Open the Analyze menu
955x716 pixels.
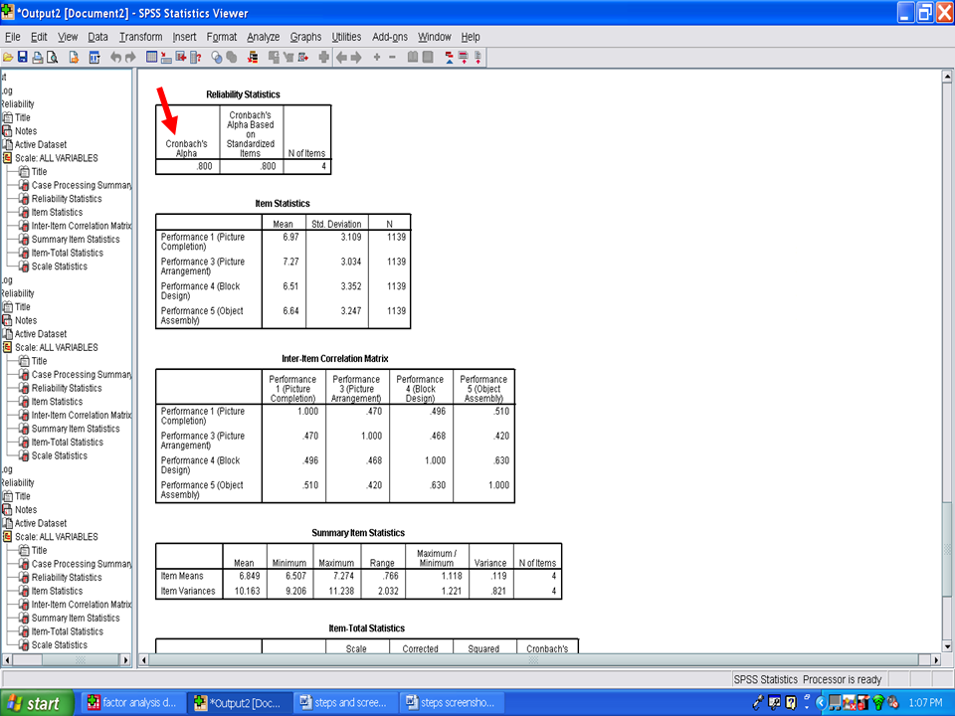point(263,37)
